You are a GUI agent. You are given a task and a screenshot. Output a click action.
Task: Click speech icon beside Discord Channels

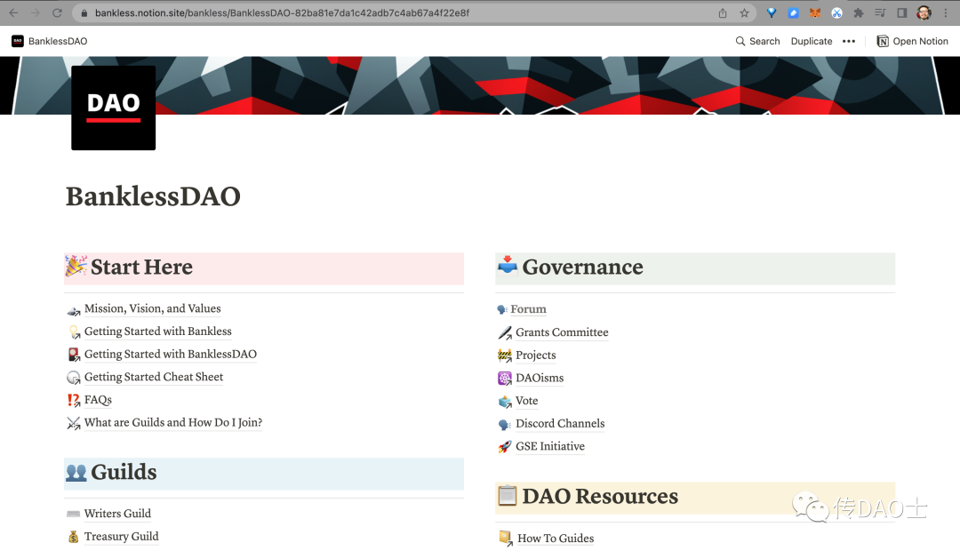coord(505,424)
